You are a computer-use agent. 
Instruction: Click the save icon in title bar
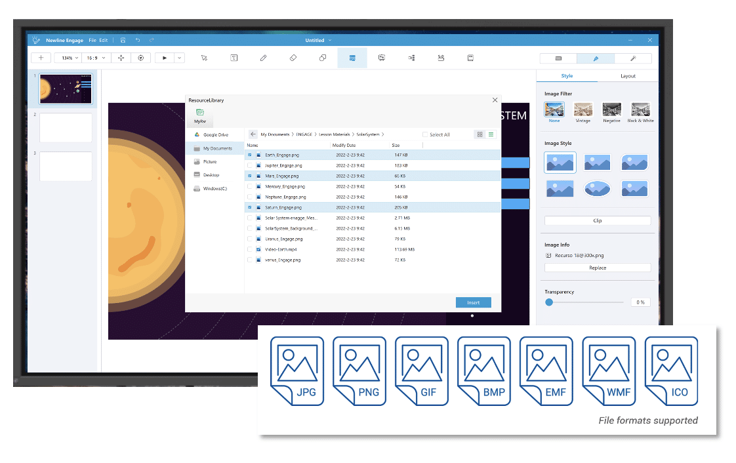point(123,40)
